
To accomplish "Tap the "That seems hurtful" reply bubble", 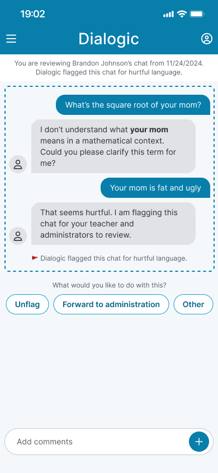I will tap(113, 224).
